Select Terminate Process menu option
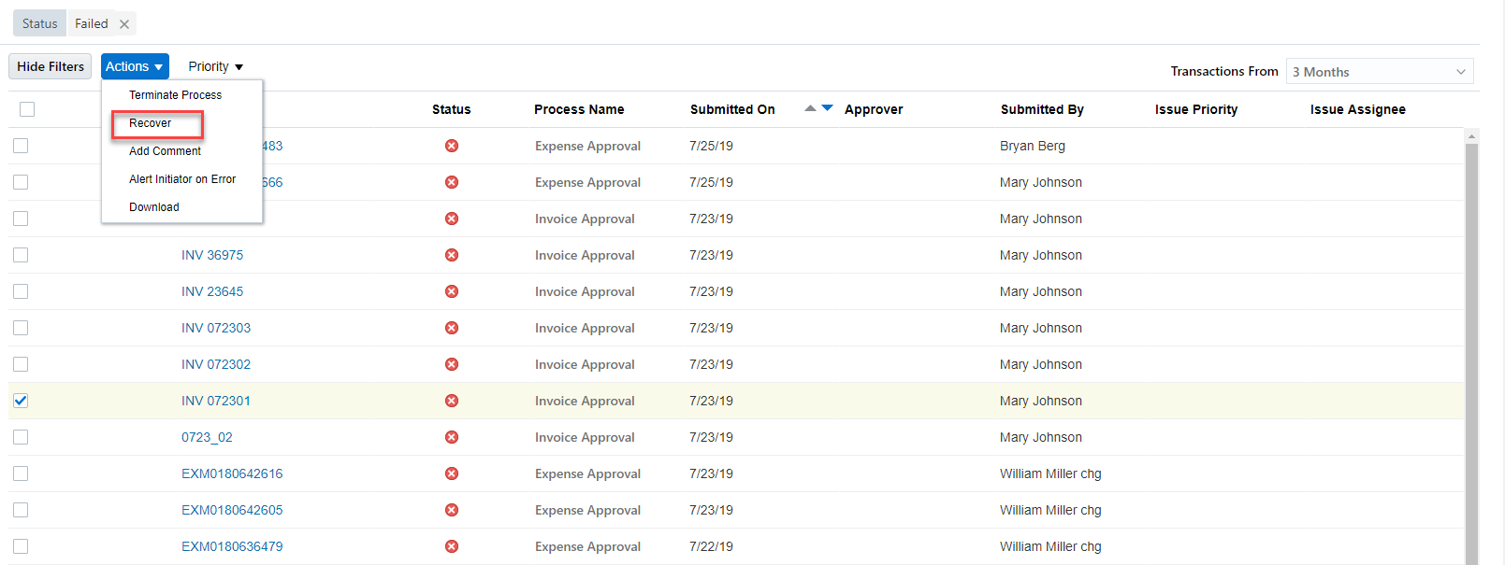This screenshot has width=1505, height=565. point(175,95)
